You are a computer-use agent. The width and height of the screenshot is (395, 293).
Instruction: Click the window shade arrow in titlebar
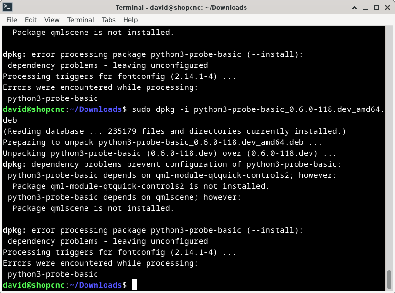[355, 7]
